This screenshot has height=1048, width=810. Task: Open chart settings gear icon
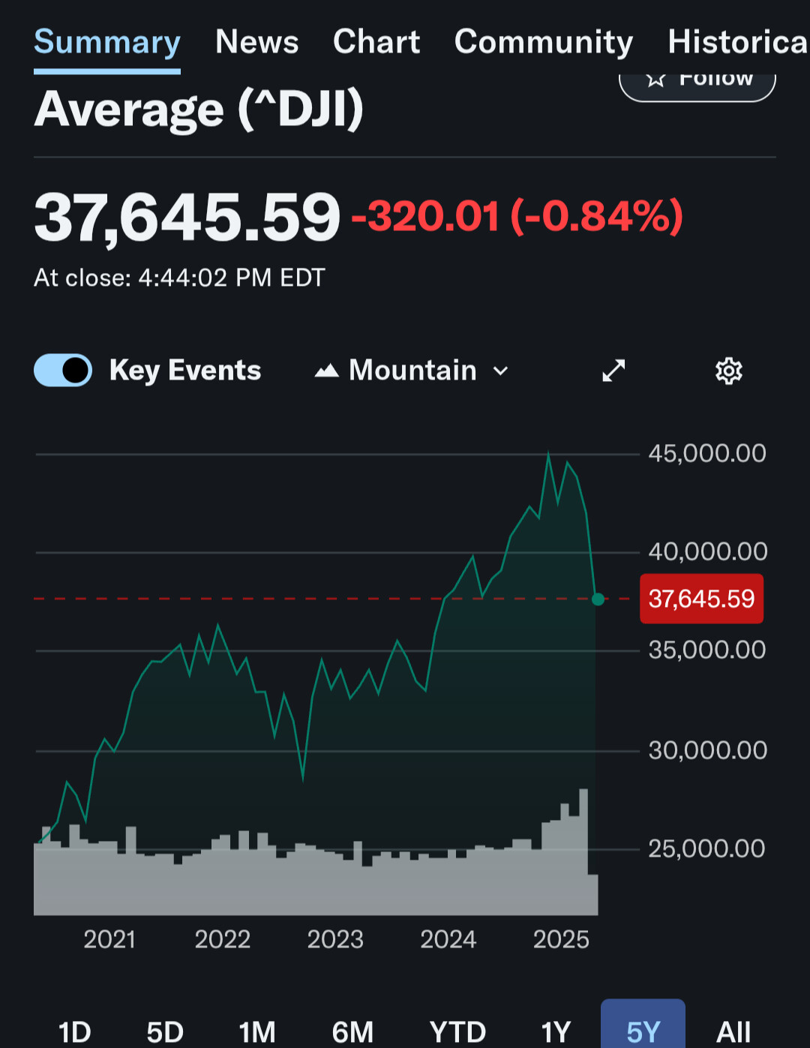tap(728, 371)
